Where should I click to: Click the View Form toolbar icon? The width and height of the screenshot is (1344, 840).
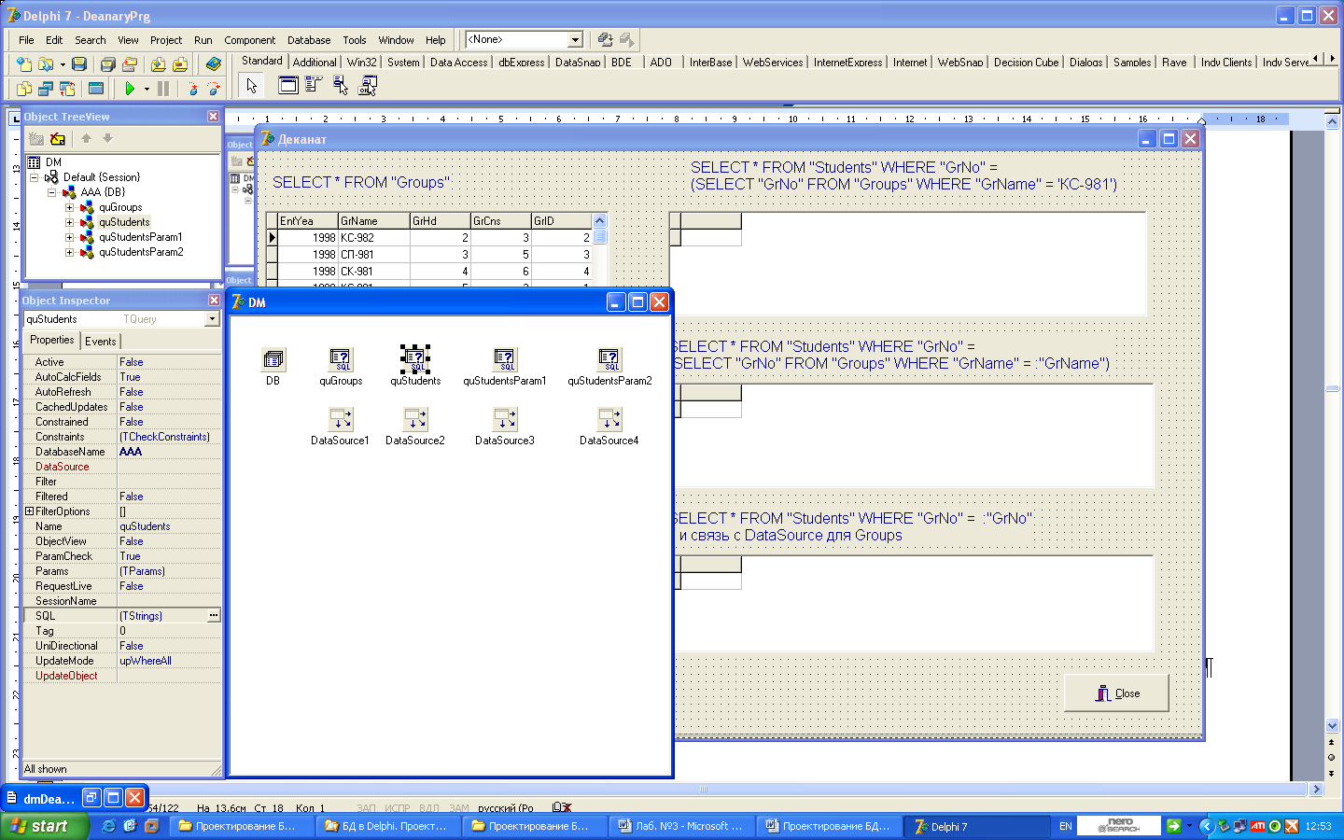point(46,89)
